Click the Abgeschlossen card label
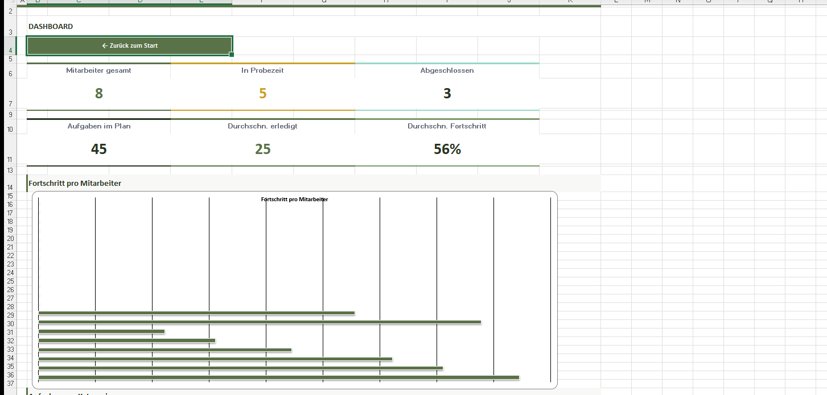This screenshot has width=827, height=395. pyautogui.click(x=447, y=70)
